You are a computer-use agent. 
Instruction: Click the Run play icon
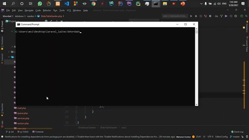click(x=191, y=16)
